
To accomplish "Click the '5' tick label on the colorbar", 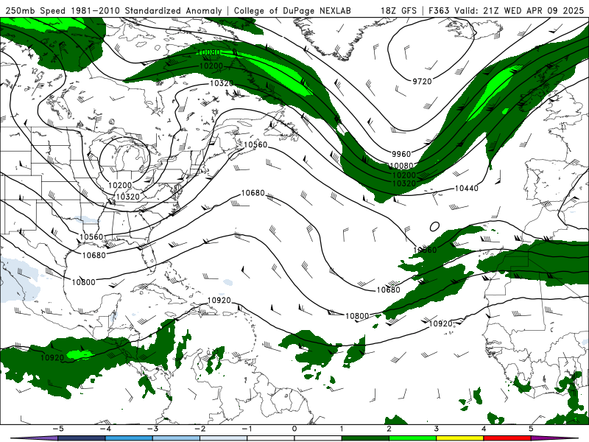I will (531, 429).
